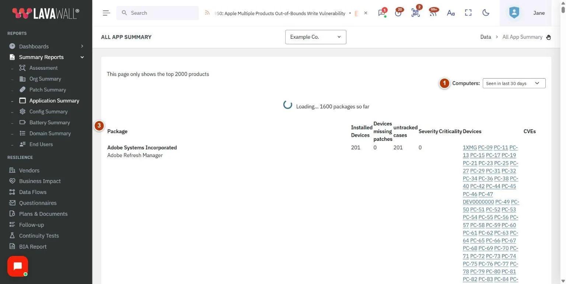
Task: Open End Users page
Action: coord(41,144)
